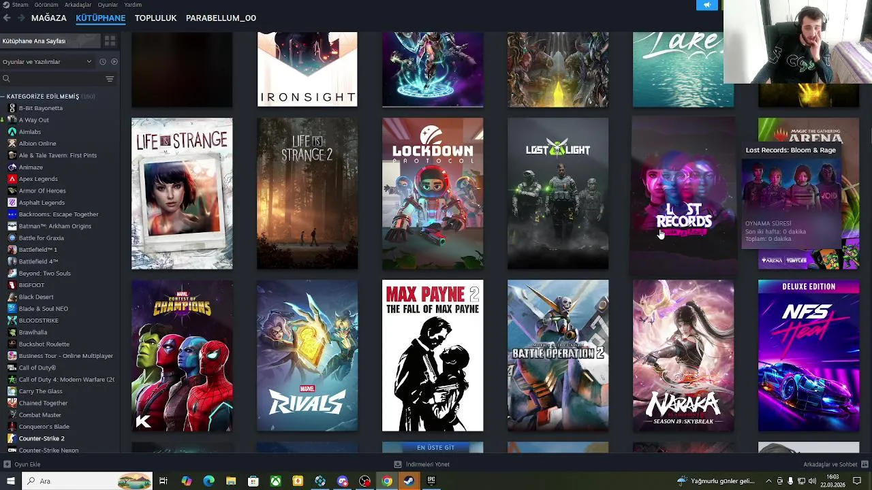Image resolution: width=872 pixels, height=490 pixels.
Task: Switch to collections grid view icon
Action: (110, 41)
